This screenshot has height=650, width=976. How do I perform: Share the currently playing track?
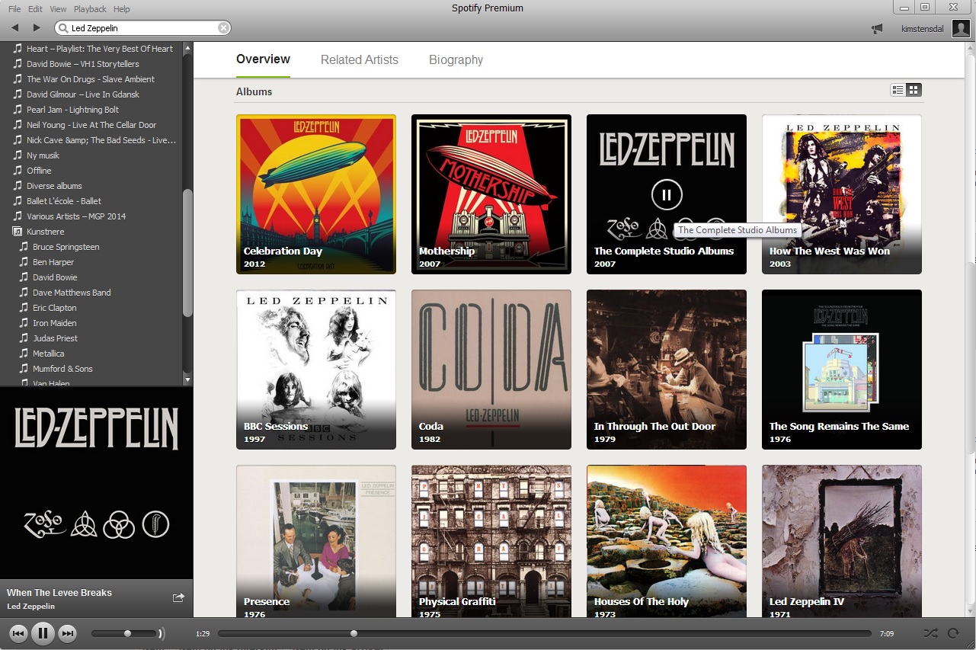[178, 598]
